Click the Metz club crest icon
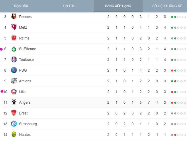The height and width of the screenshot is (142, 187). pos(14,28)
